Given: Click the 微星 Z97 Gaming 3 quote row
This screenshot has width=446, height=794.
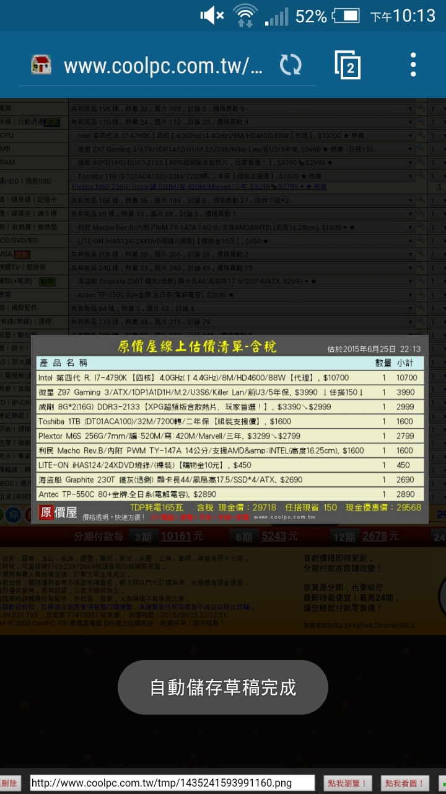Looking at the screenshot, I should [230, 392].
